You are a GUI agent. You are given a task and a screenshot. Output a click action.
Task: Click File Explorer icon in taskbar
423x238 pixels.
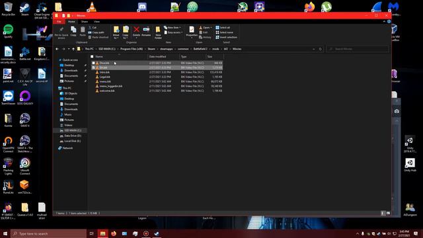coord(102,233)
